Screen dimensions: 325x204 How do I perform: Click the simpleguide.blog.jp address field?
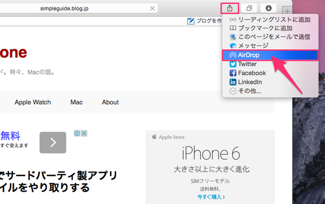[64, 9]
